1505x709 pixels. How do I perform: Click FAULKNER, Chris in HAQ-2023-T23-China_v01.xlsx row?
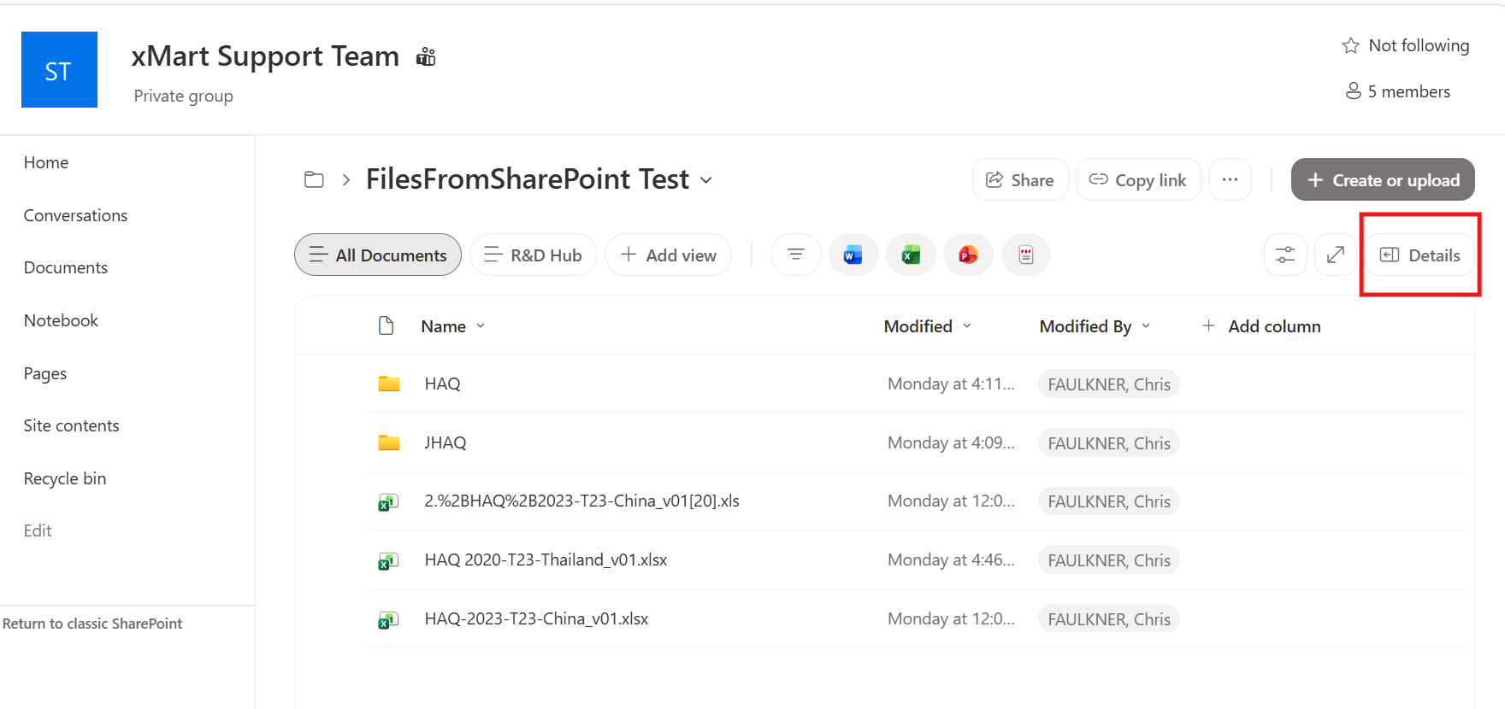[x=1109, y=619]
